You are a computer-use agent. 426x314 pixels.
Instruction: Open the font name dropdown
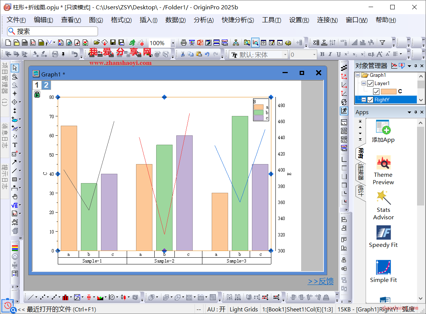tap(285, 55)
